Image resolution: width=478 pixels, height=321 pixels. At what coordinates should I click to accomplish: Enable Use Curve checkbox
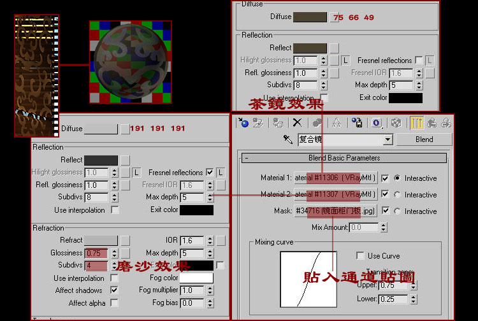click(x=360, y=255)
